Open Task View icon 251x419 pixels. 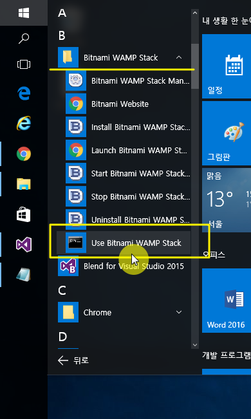(24, 64)
